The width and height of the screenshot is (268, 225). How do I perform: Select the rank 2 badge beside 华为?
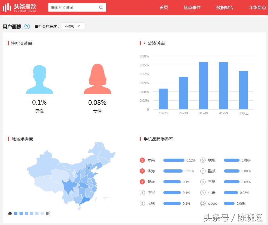point(142,171)
